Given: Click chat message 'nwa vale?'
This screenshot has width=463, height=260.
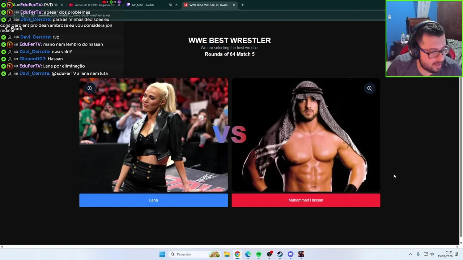Looking at the screenshot, I should point(62,52).
